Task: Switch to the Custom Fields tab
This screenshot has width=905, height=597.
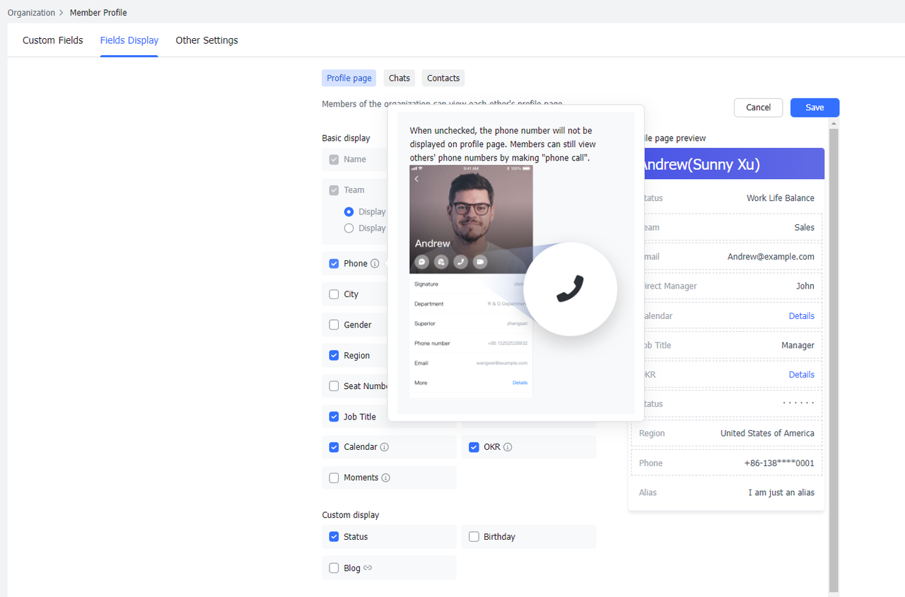Action: (x=53, y=40)
